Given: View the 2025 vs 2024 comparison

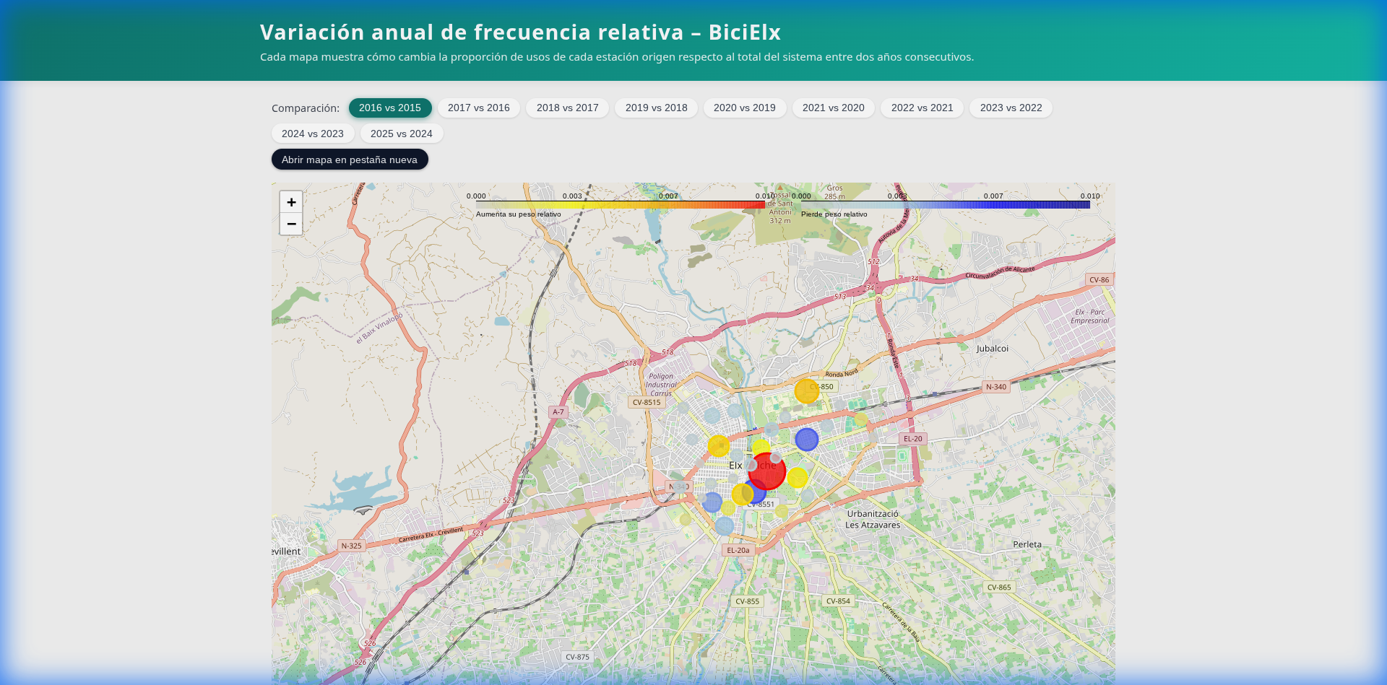Looking at the screenshot, I should point(402,134).
